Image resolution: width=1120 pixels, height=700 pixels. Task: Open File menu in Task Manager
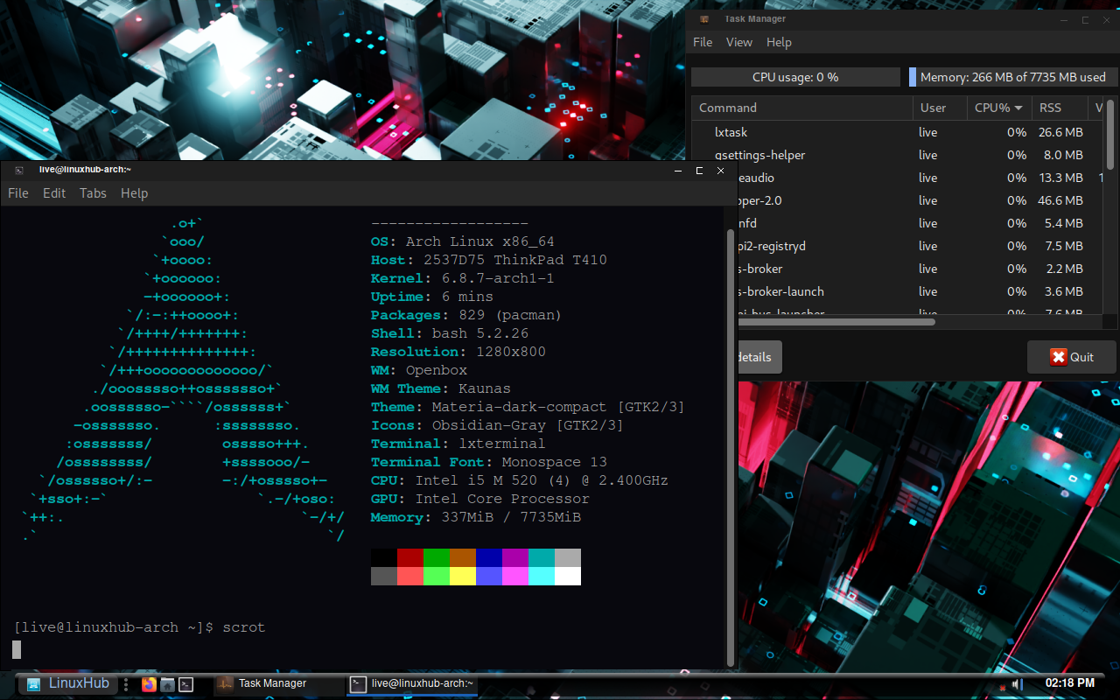coord(703,42)
